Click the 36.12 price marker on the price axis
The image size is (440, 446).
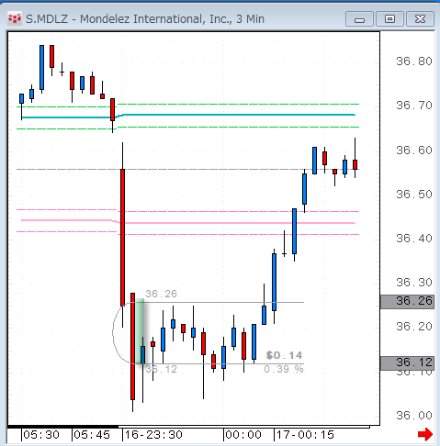pyautogui.click(x=407, y=362)
